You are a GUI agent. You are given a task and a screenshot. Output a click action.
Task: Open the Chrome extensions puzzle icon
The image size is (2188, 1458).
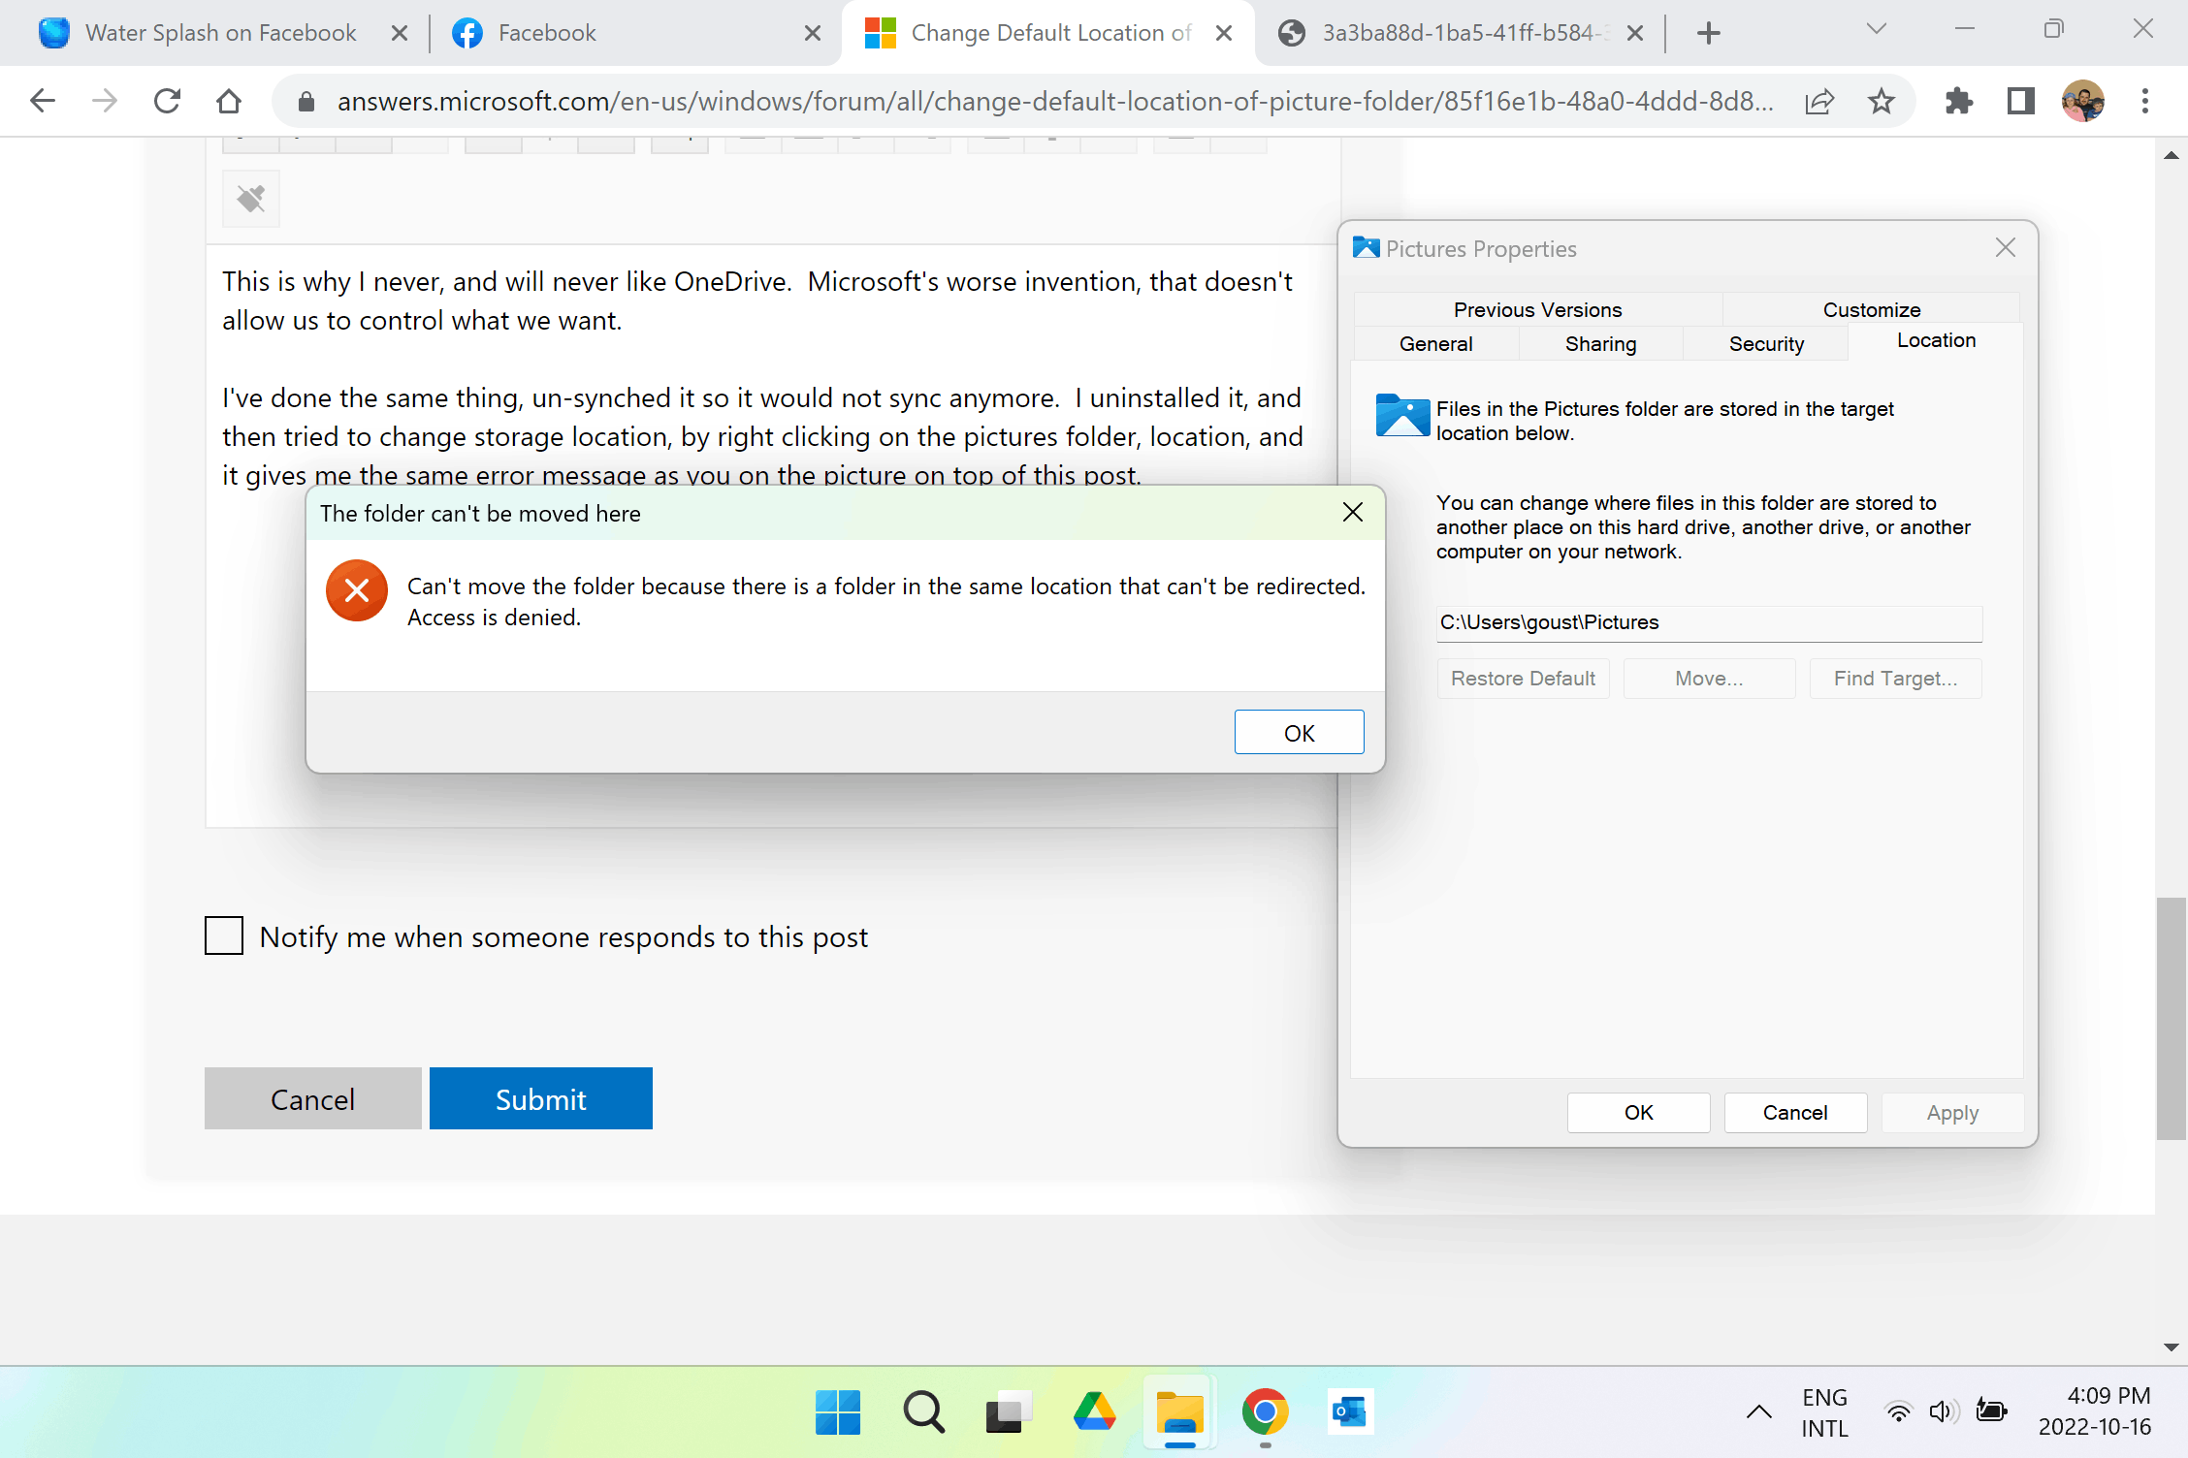1958,101
